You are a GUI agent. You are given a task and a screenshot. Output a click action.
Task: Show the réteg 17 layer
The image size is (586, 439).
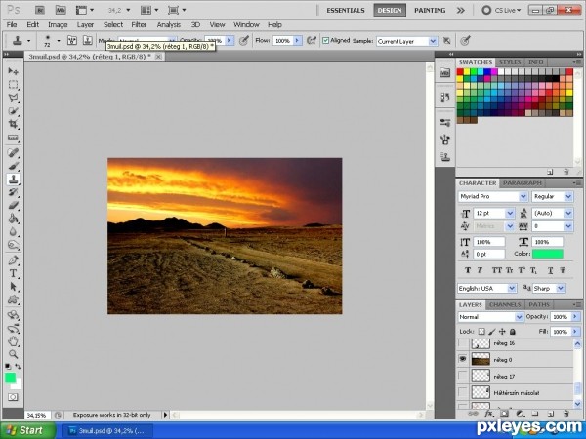(x=463, y=376)
